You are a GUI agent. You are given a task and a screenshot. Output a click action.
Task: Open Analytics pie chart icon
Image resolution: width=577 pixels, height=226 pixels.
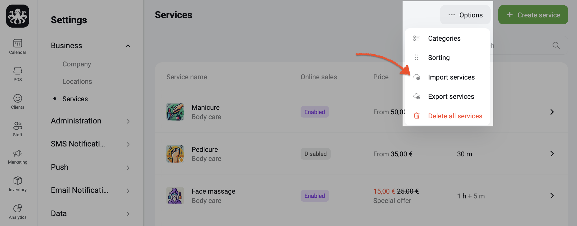tap(18, 208)
